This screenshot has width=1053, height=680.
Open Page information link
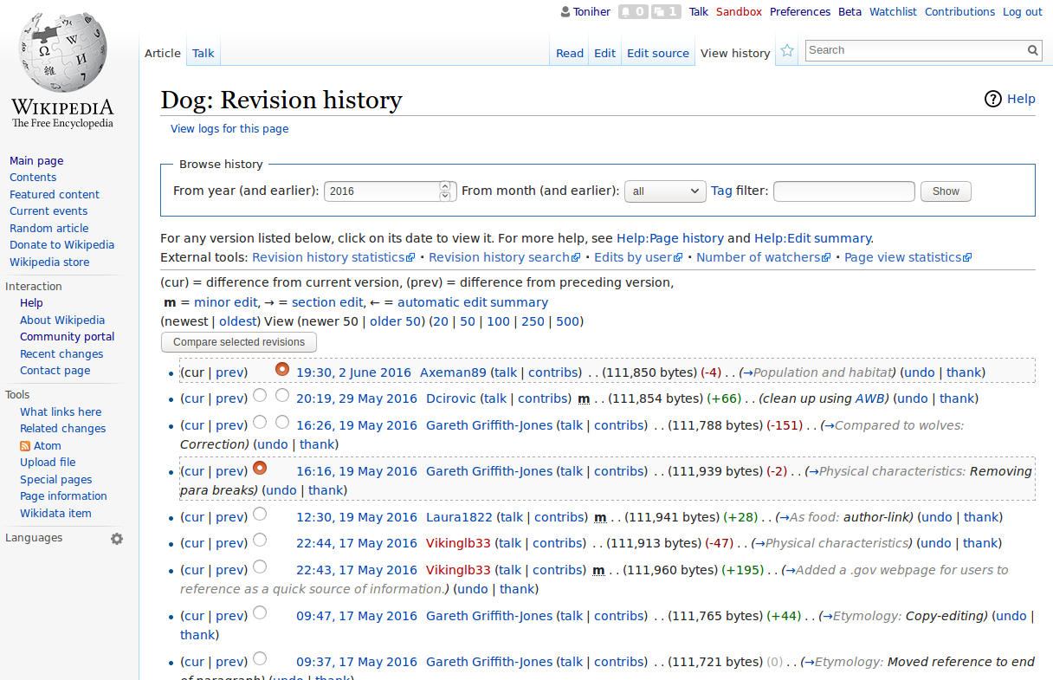(63, 496)
